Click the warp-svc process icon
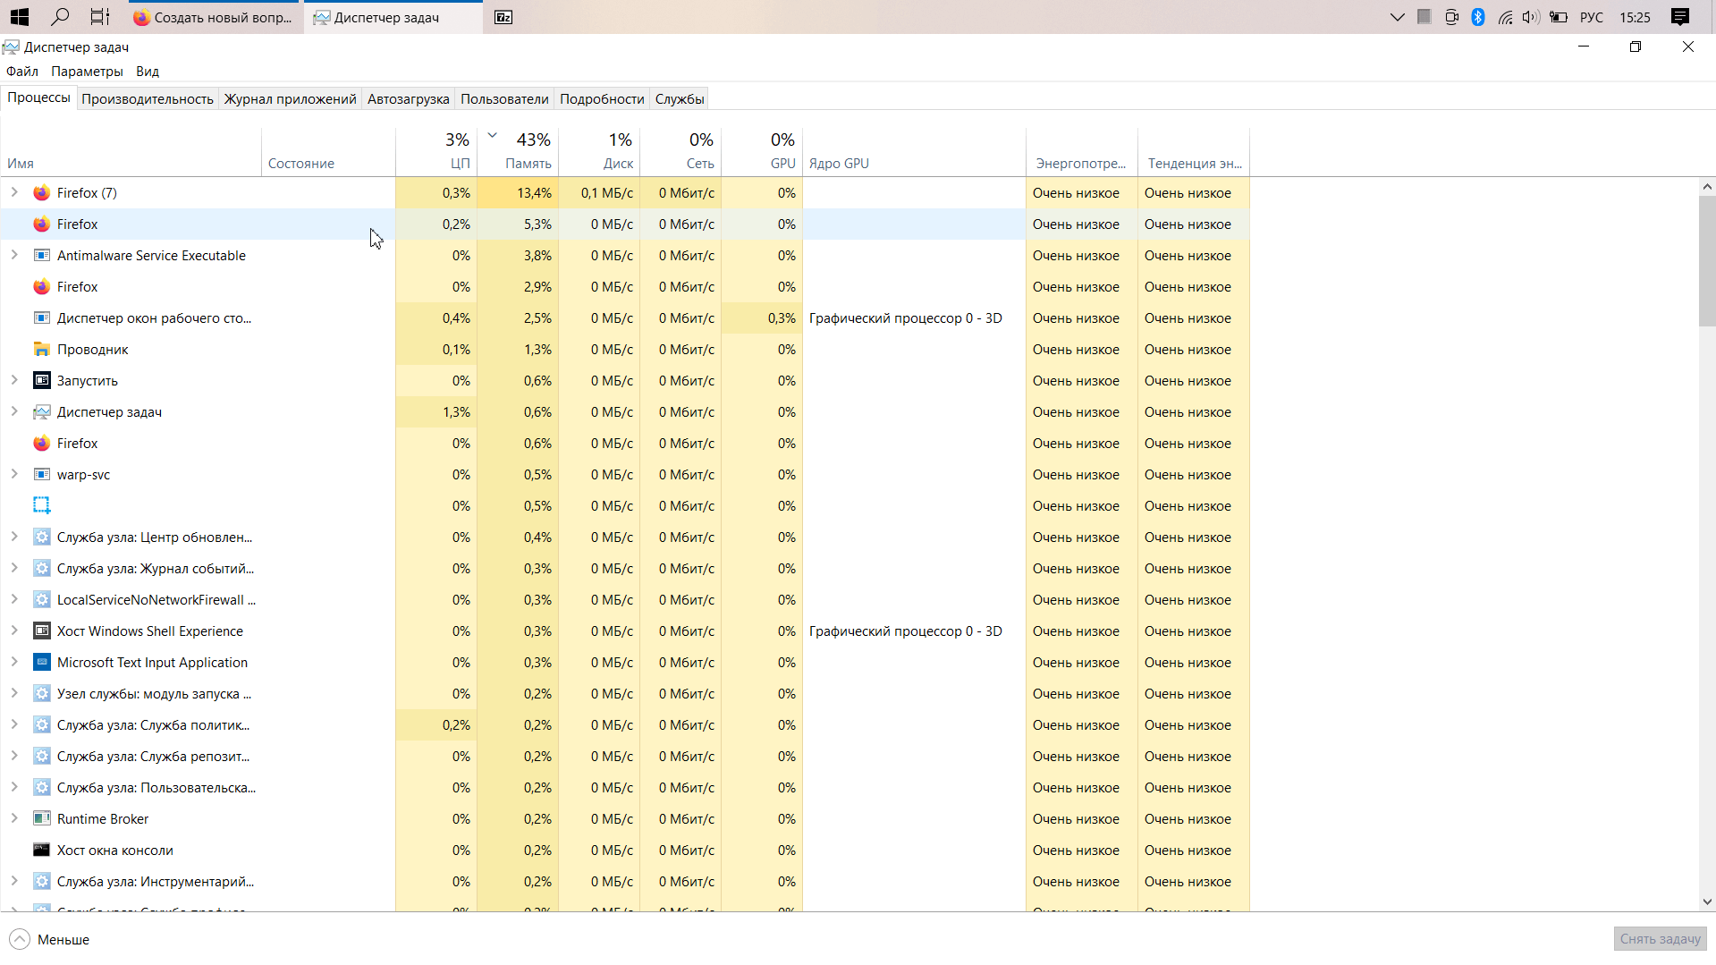Viewport: 1716px width, 965px height. (41, 475)
